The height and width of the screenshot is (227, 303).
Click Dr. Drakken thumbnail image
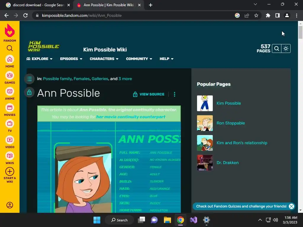[205, 163]
